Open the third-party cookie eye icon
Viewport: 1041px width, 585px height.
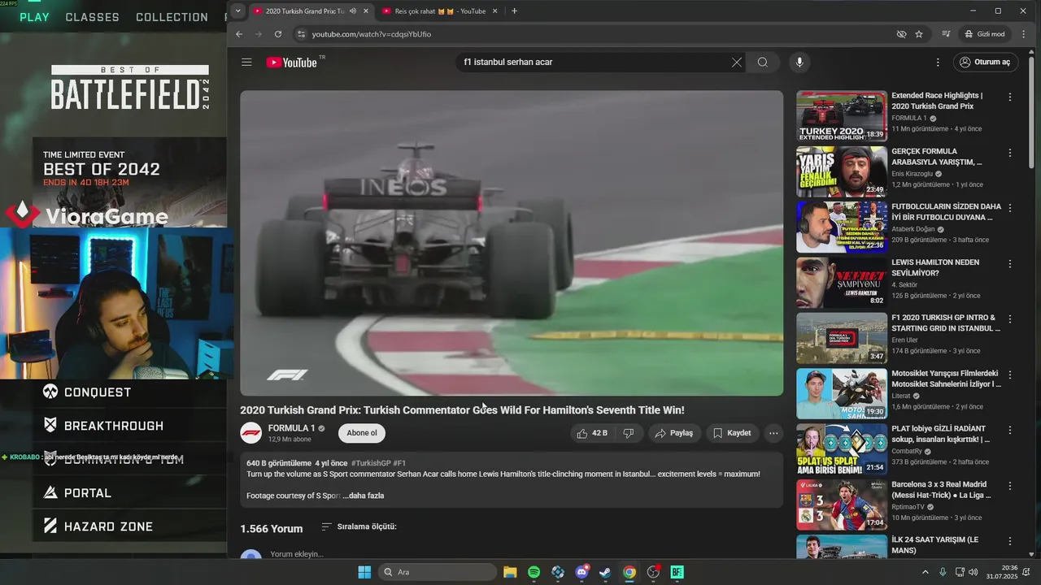click(901, 34)
